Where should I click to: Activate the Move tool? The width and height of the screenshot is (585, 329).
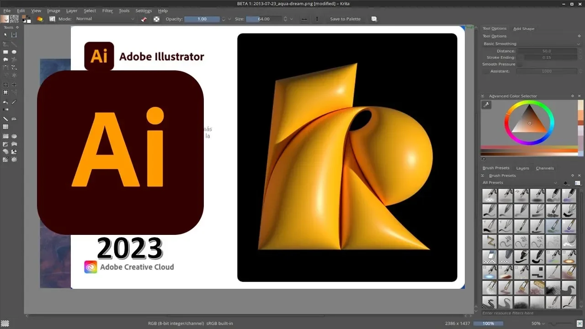point(14,85)
